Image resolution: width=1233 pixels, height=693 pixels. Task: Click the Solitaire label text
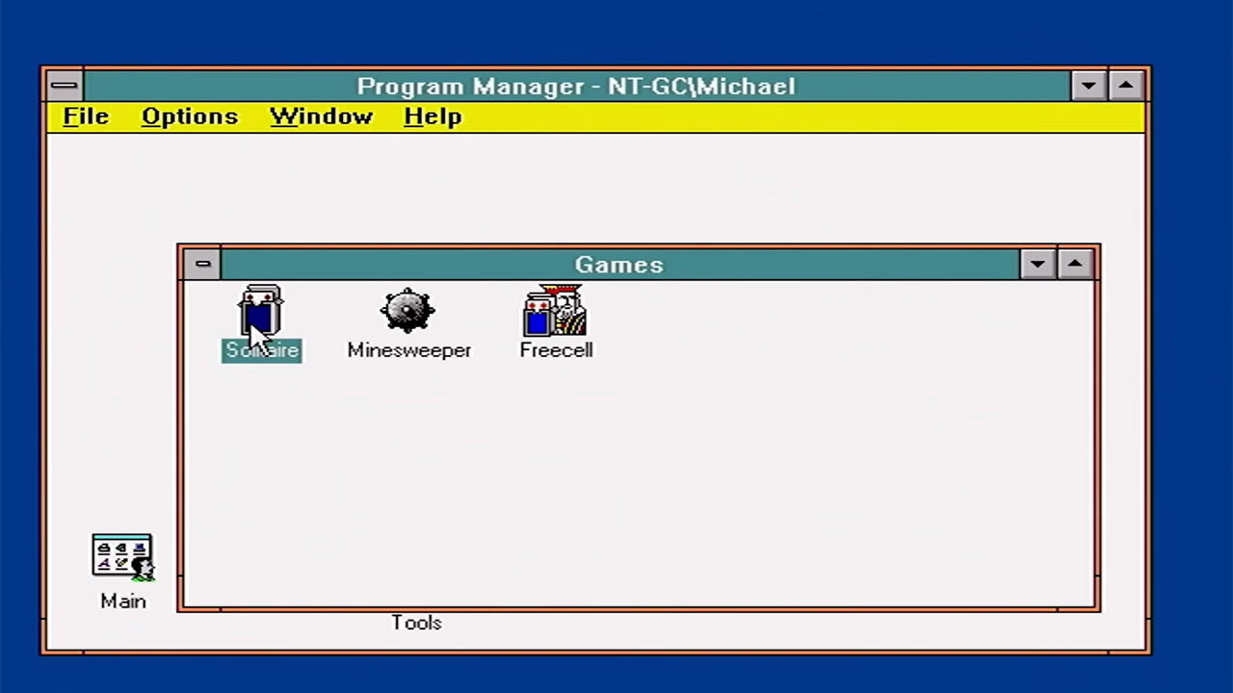click(262, 350)
